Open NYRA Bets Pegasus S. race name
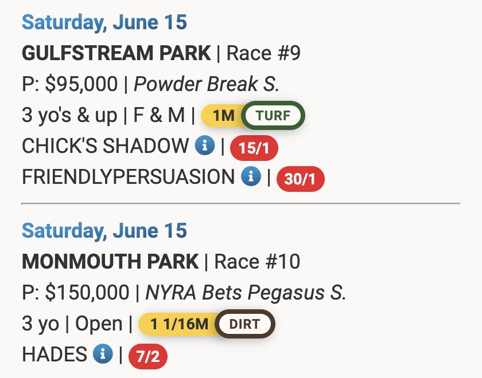The image size is (482, 378). (x=246, y=293)
